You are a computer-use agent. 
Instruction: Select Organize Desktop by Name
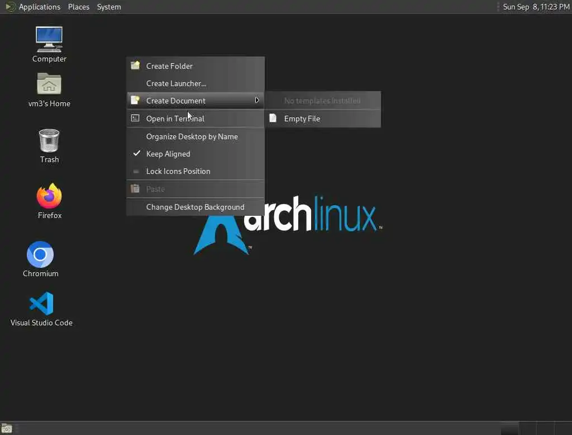[x=195, y=136]
